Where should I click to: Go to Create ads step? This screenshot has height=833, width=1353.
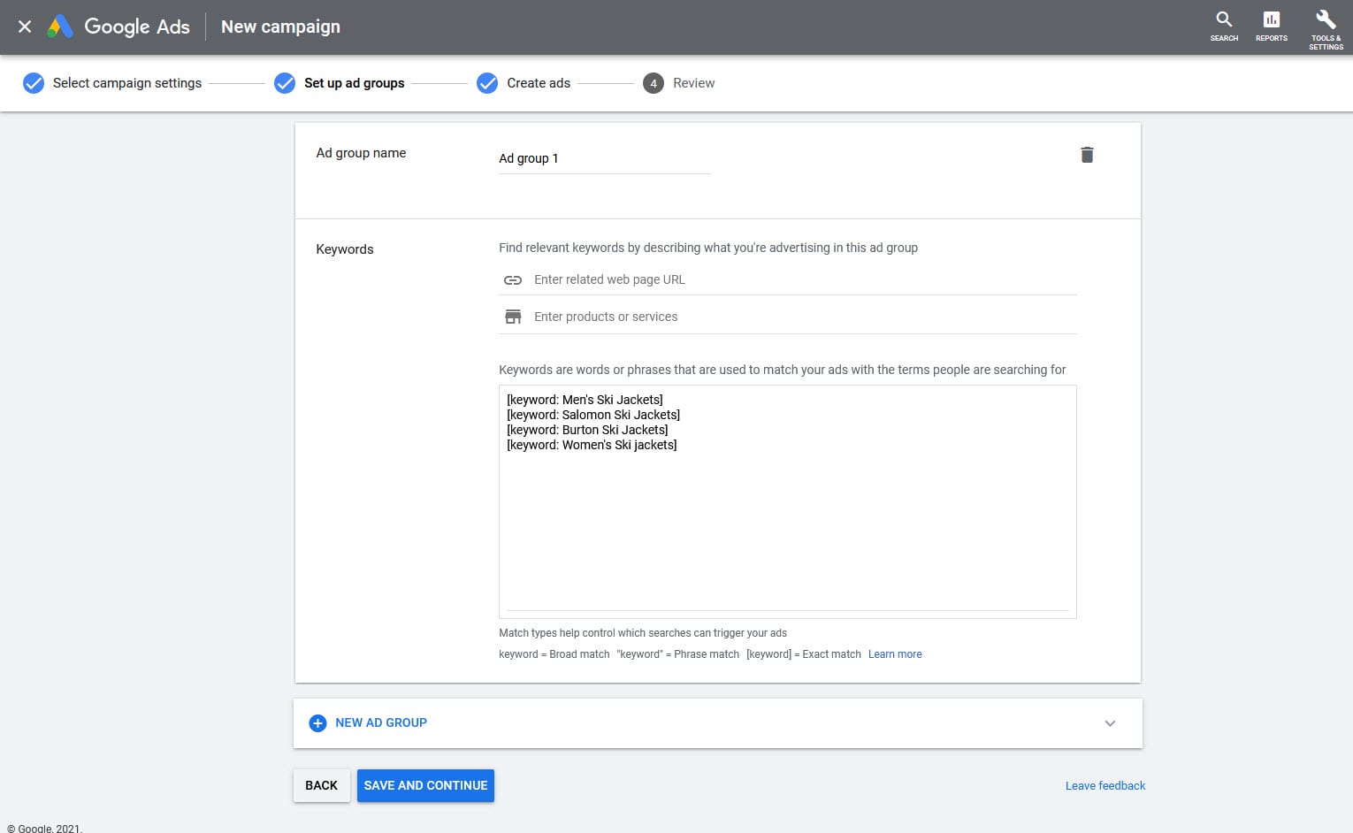click(x=539, y=83)
